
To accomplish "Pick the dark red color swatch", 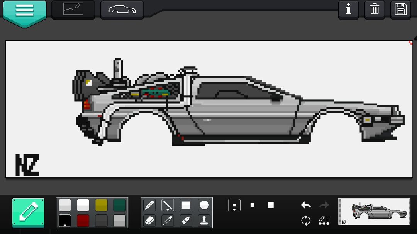I will 83,221.
